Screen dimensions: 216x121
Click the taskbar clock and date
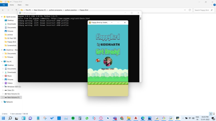point(205,118)
